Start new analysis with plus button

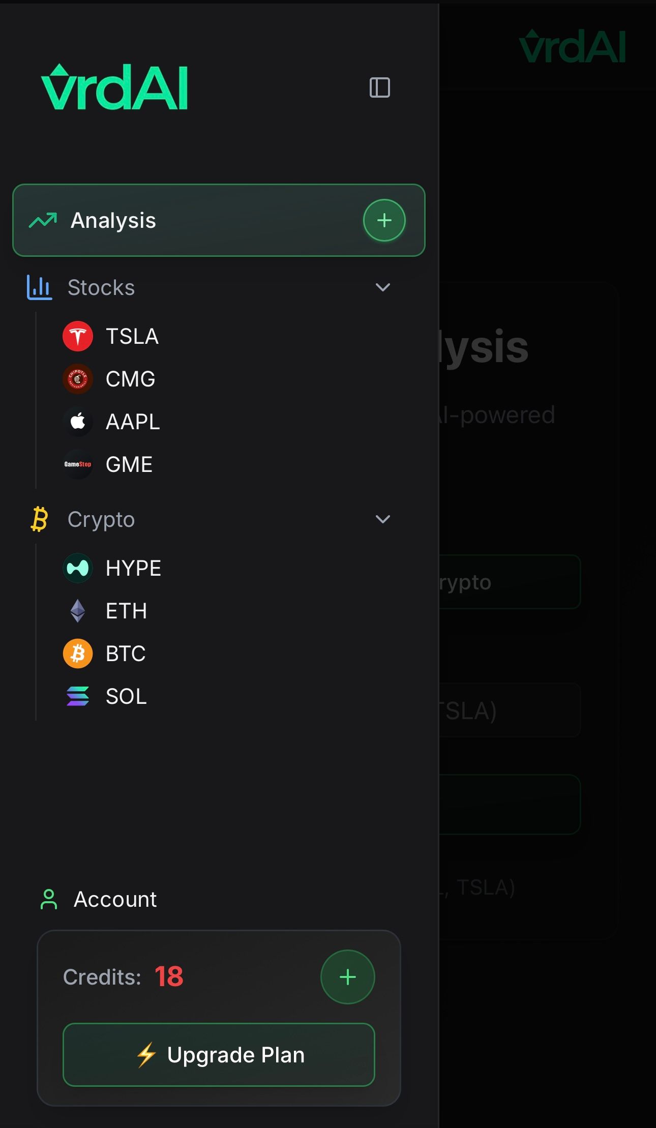click(x=384, y=220)
